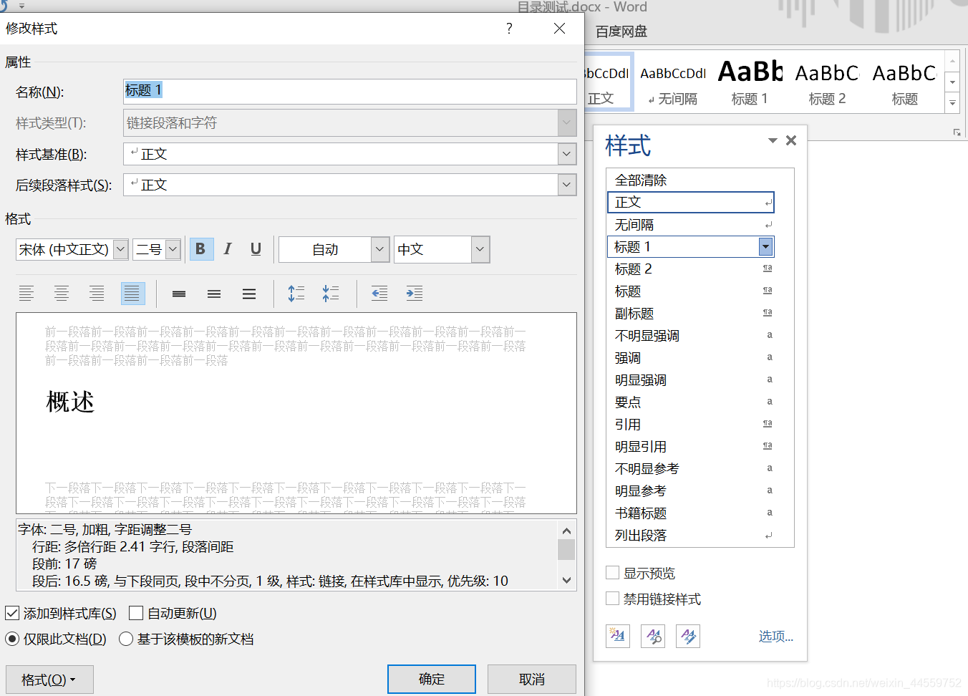Open the Style Inspector icon

pos(653,636)
